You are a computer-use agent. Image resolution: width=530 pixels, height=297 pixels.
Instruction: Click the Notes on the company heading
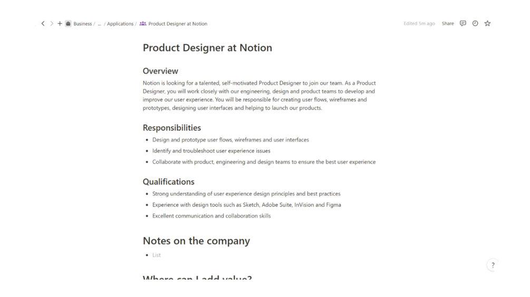[x=196, y=241]
